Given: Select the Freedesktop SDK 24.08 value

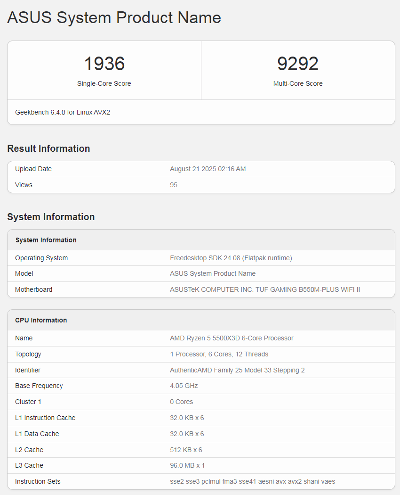Looking at the screenshot, I should pyautogui.click(x=231, y=258).
